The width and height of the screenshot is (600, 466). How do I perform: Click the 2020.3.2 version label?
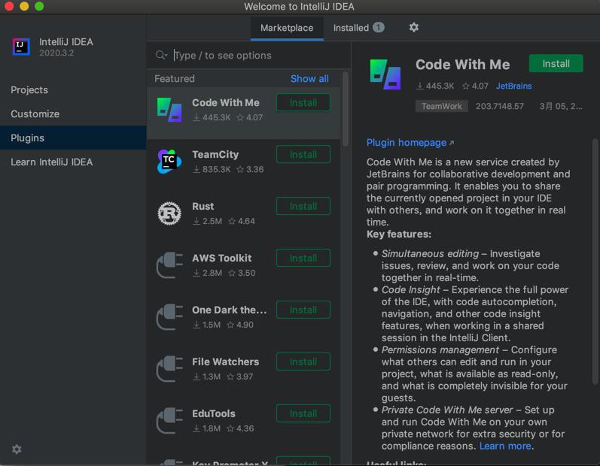pyautogui.click(x=56, y=53)
